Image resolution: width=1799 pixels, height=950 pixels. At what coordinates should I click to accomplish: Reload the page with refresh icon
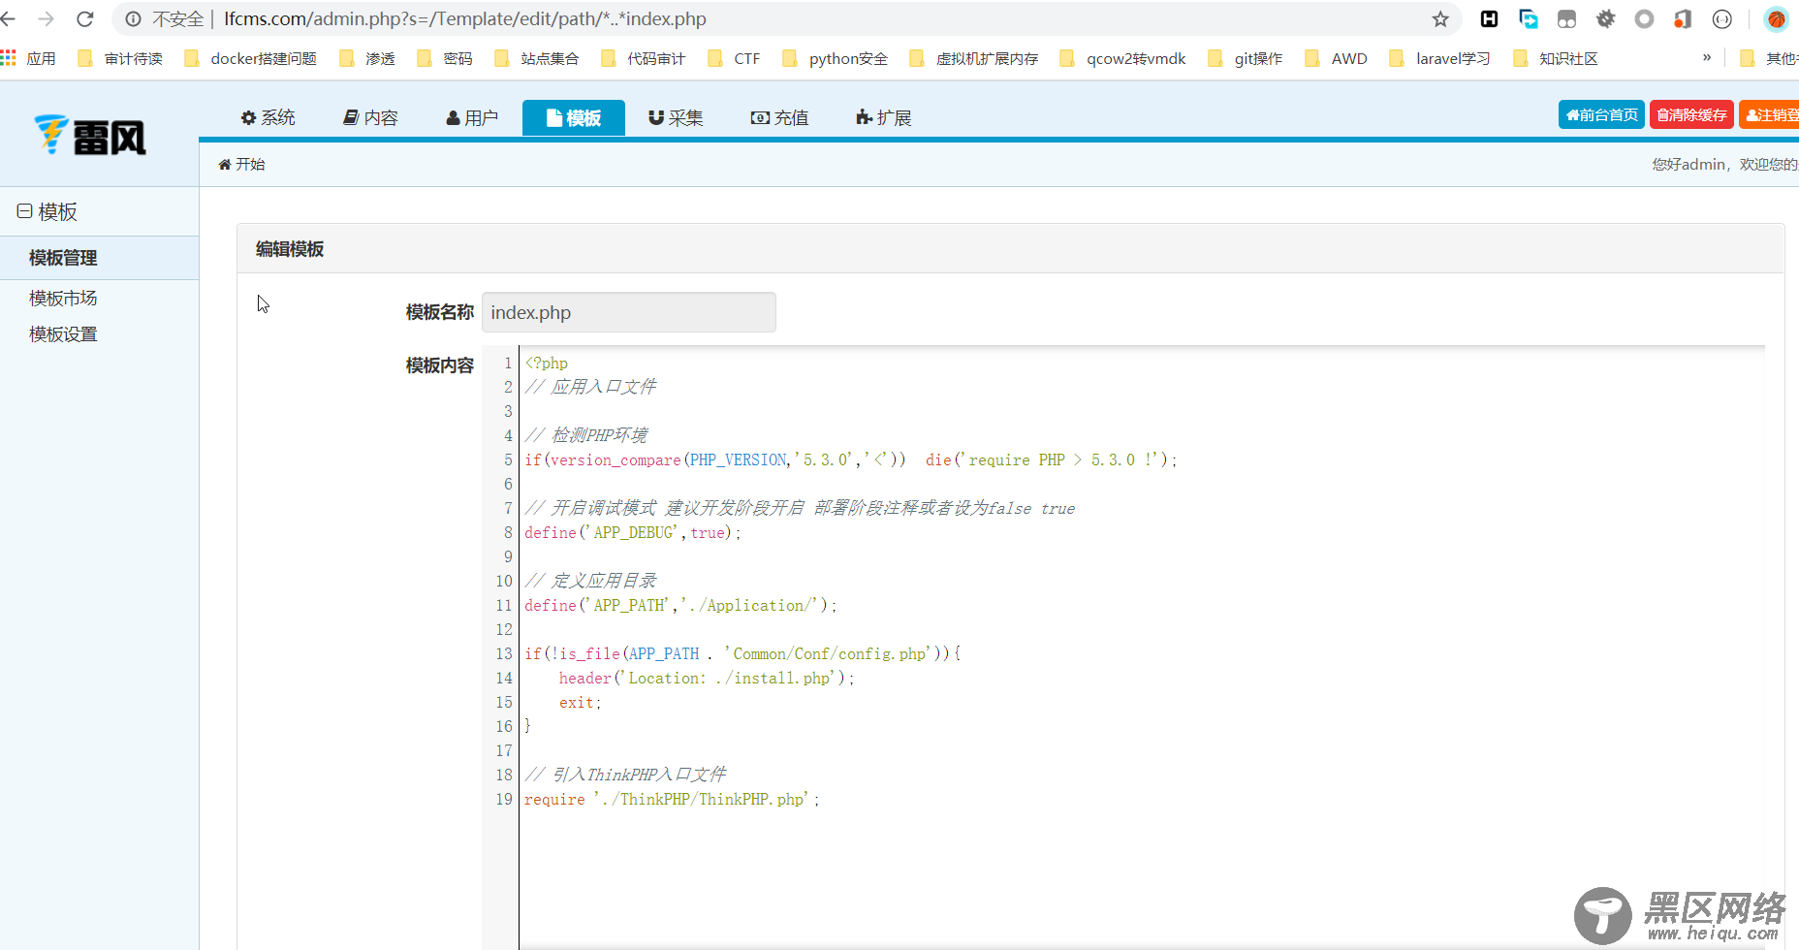85,18
